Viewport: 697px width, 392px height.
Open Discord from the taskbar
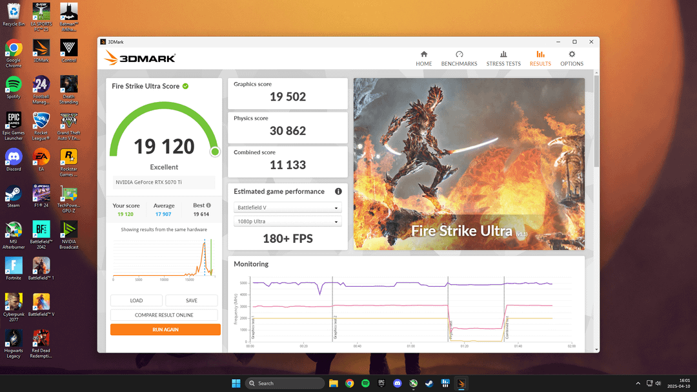click(398, 383)
